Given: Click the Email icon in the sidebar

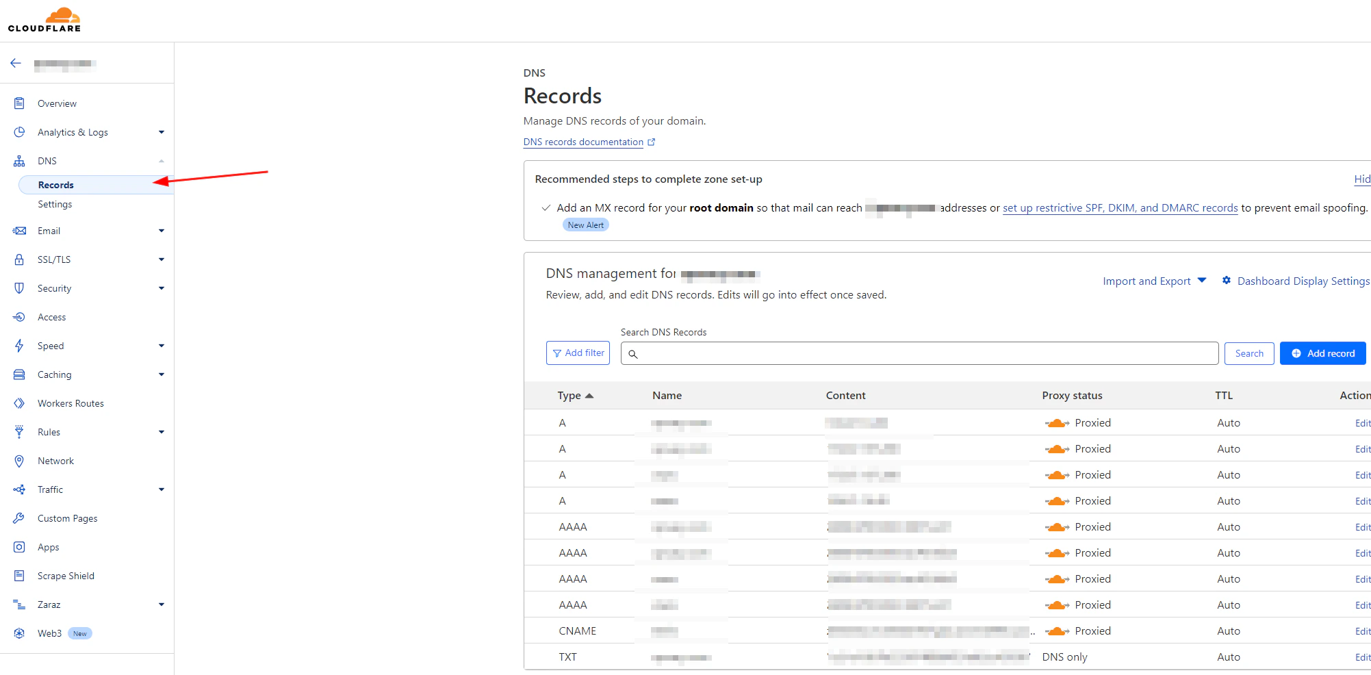Looking at the screenshot, I should (20, 231).
